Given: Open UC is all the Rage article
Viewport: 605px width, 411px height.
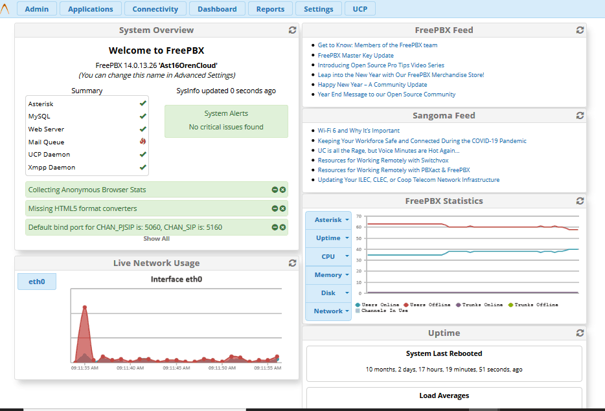Looking at the screenshot, I should click(389, 151).
